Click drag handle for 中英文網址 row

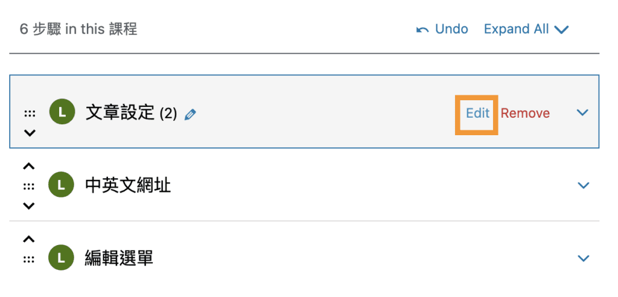click(x=29, y=186)
